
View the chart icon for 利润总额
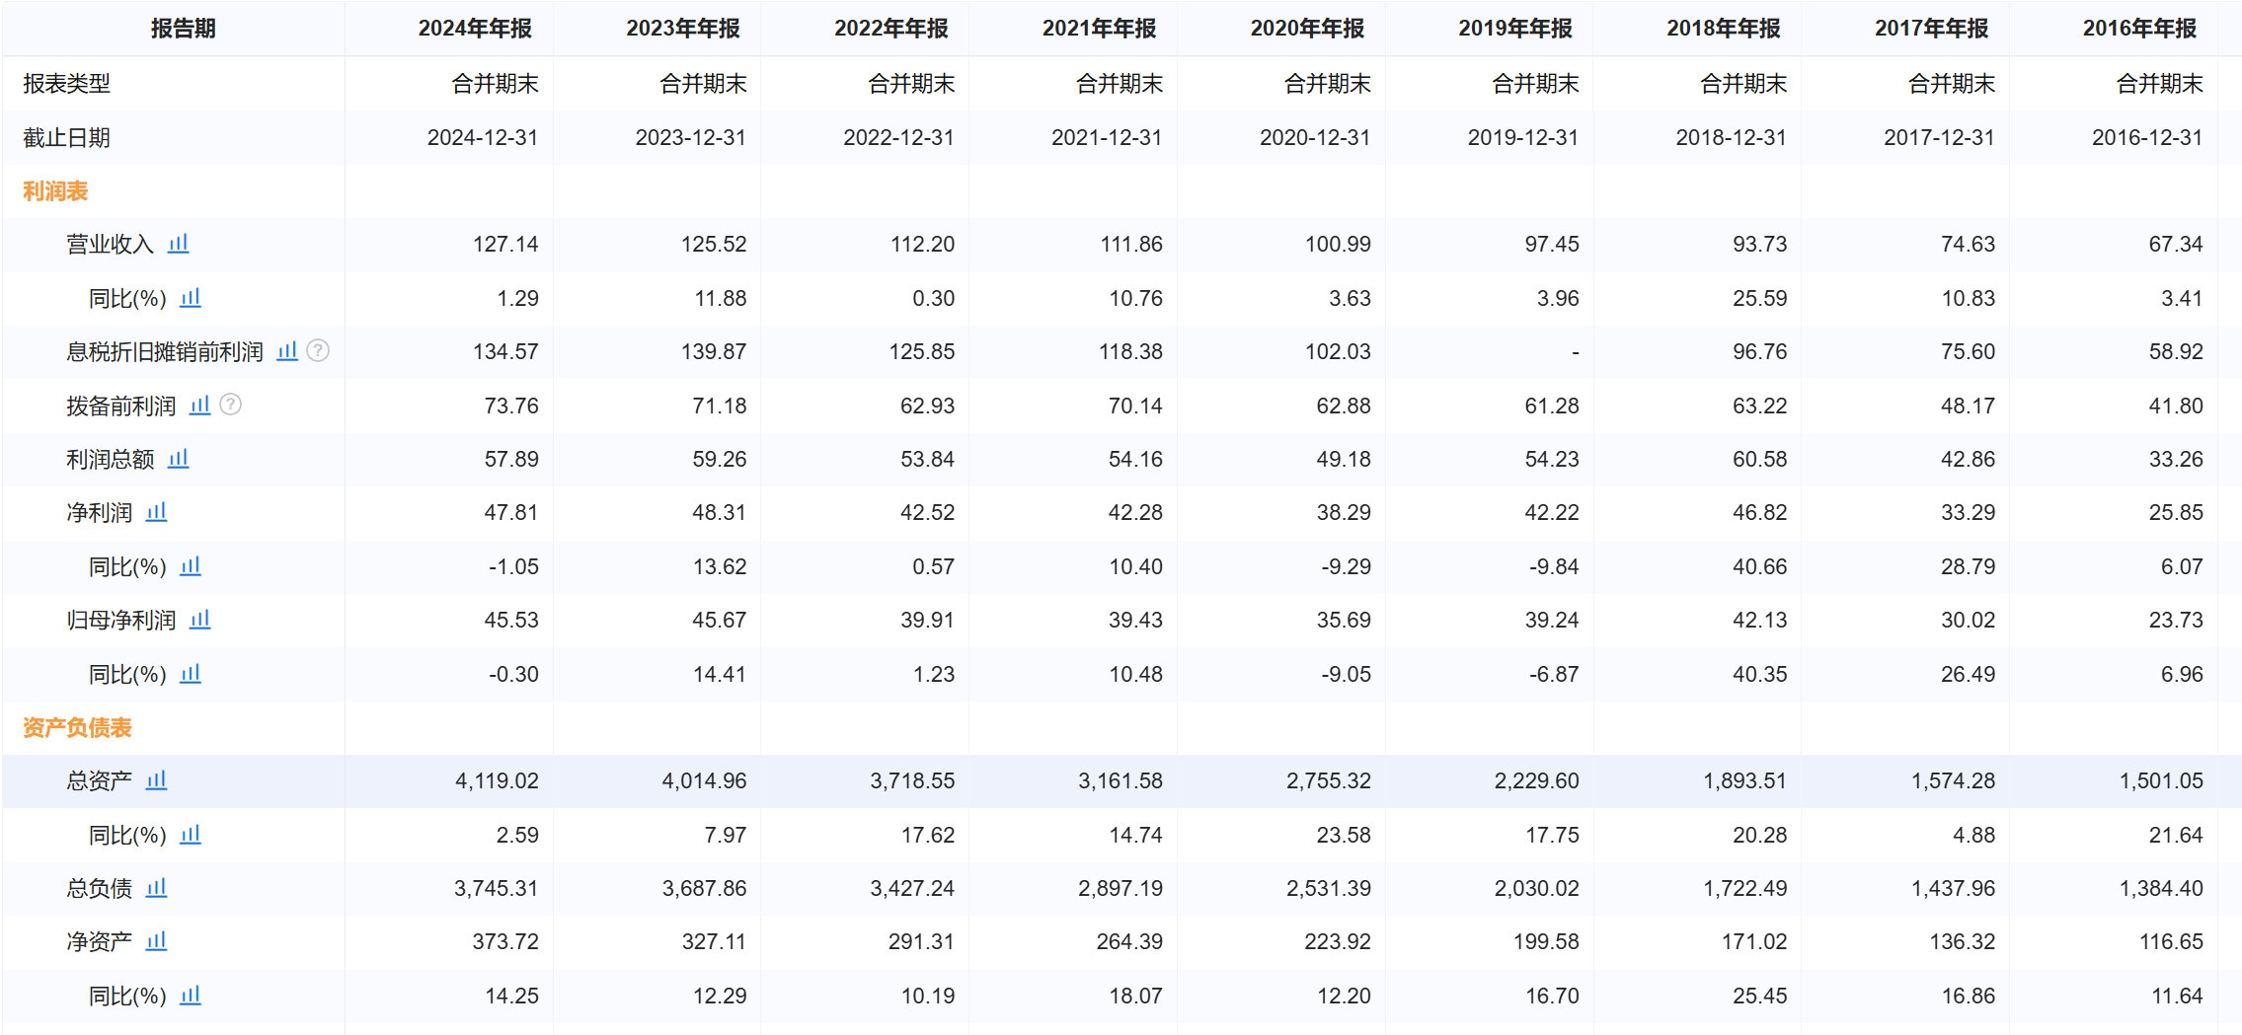(178, 459)
